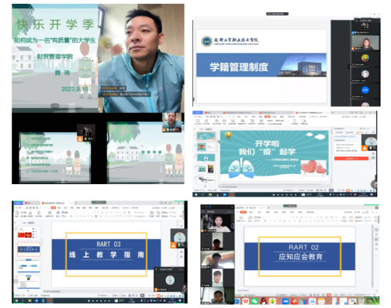Click the 线上教学指南 slide title
Screen dimensions: 391x308
(106, 255)
